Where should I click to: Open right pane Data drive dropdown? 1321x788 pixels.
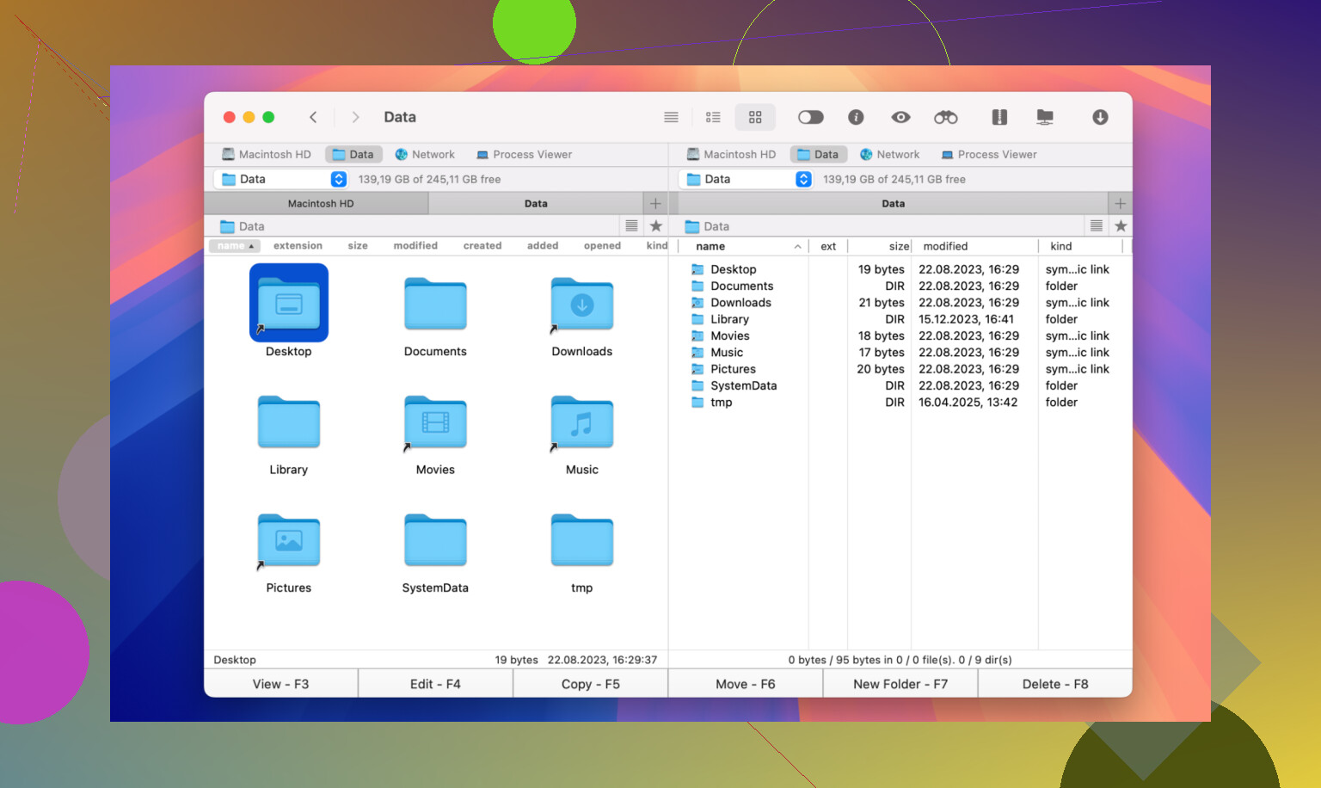click(803, 179)
